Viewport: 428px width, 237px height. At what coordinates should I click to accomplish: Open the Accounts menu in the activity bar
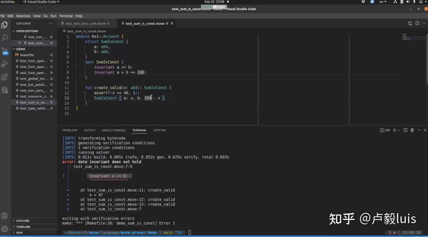5,216
